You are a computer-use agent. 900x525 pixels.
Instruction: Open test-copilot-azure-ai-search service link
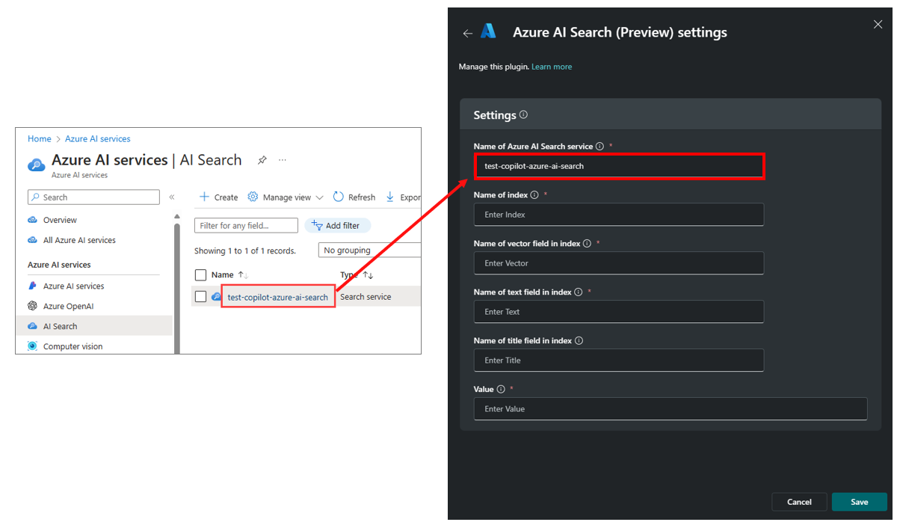point(277,297)
